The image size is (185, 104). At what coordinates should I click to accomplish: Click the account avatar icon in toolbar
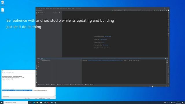[x=169, y=10]
